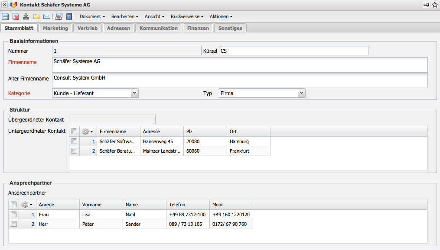Check the box for Schäfer Softwa... Hamburg row
Image resolution: width=440 pixels, height=250 pixels.
75,141
